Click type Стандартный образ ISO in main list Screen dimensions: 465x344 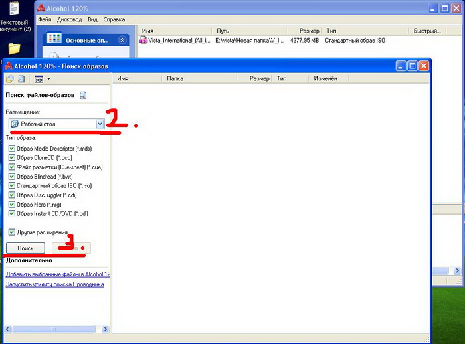tap(355, 40)
